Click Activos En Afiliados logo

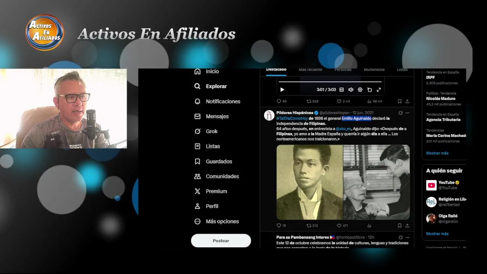pyautogui.click(x=45, y=32)
